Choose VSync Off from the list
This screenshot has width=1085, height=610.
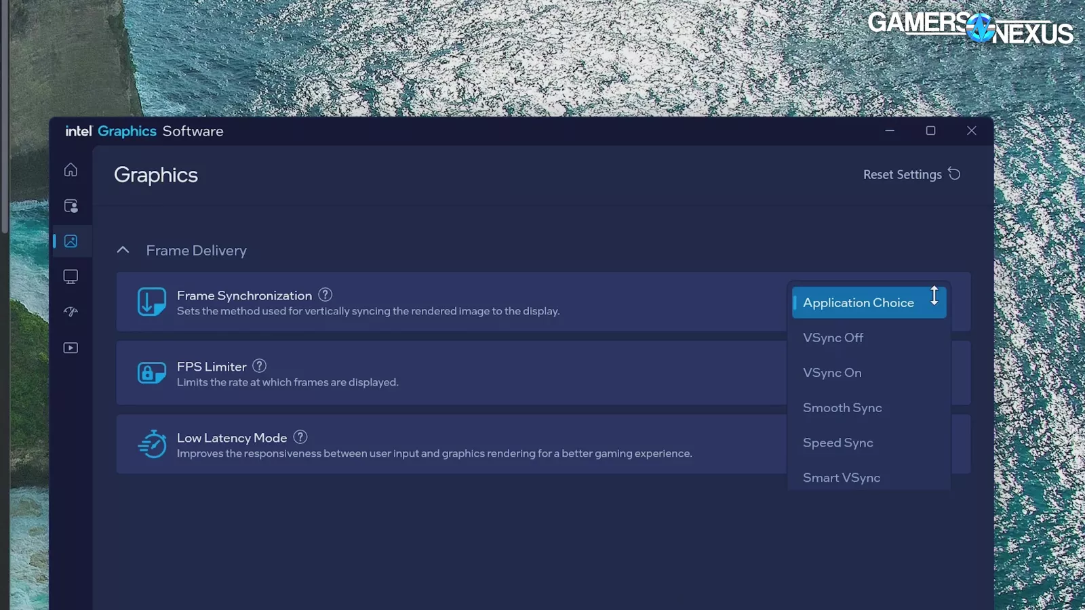pyautogui.click(x=833, y=338)
